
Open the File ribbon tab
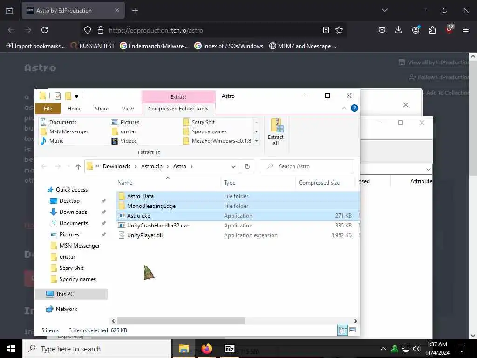click(x=48, y=109)
